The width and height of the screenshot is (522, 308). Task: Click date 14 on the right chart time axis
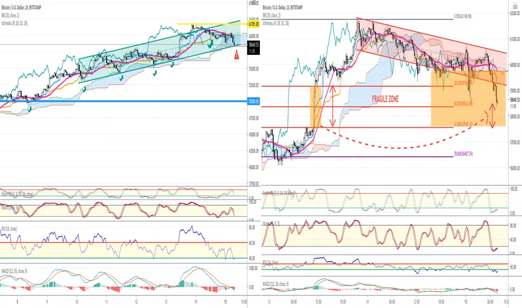tap(367, 302)
